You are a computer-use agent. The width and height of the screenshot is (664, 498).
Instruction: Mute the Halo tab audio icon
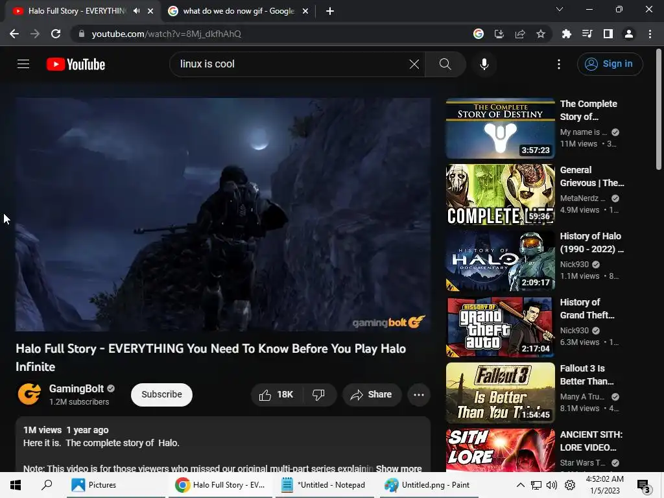tap(136, 11)
